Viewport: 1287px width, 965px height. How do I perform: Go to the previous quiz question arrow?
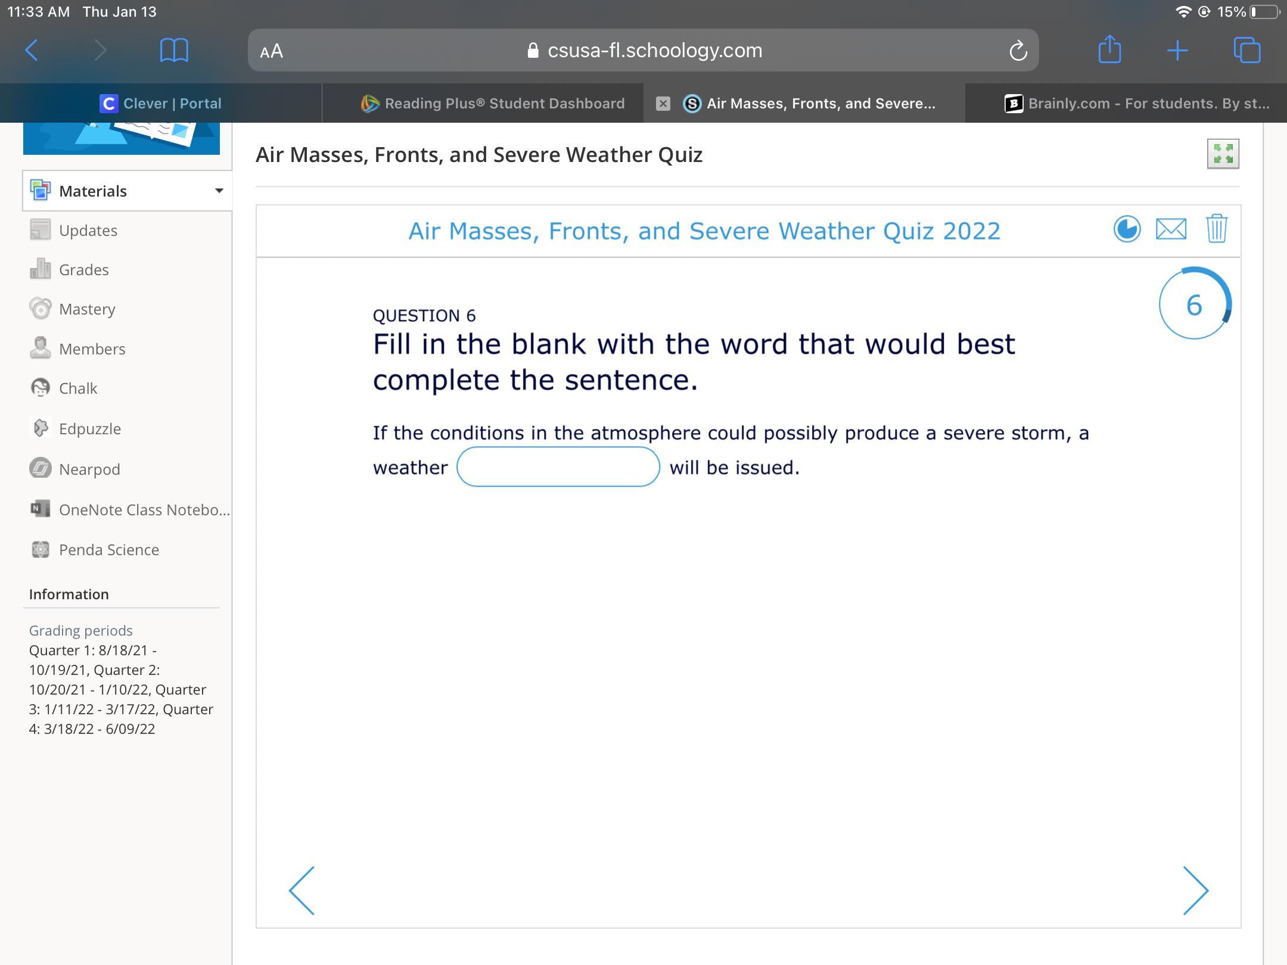click(302, 891)
